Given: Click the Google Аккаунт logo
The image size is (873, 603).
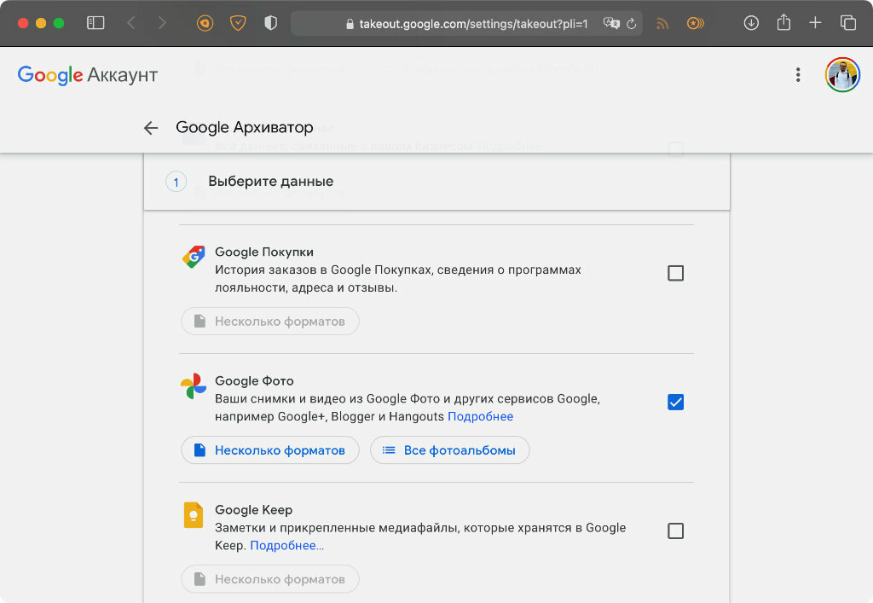Looking at the screenshot, I should click(x=88, y=74).
